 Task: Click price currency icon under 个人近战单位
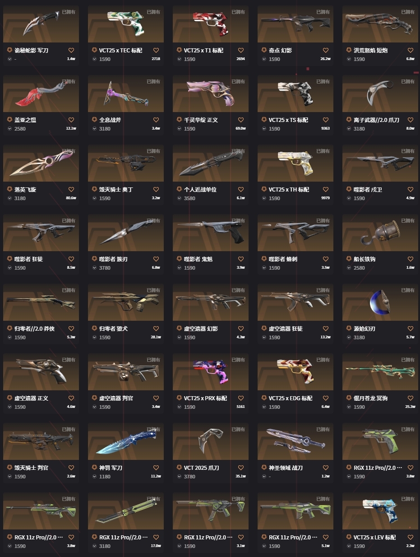pos(179,198)
